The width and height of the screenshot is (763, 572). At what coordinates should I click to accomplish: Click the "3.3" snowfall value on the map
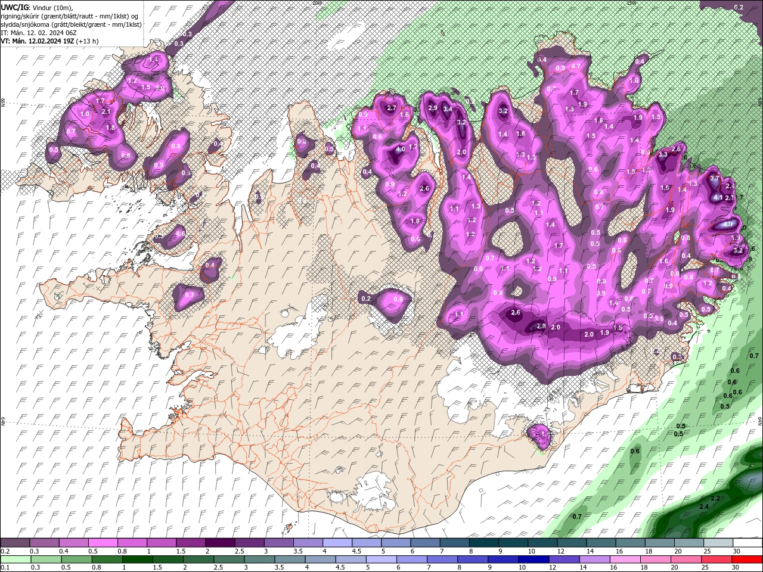point(663,154)
